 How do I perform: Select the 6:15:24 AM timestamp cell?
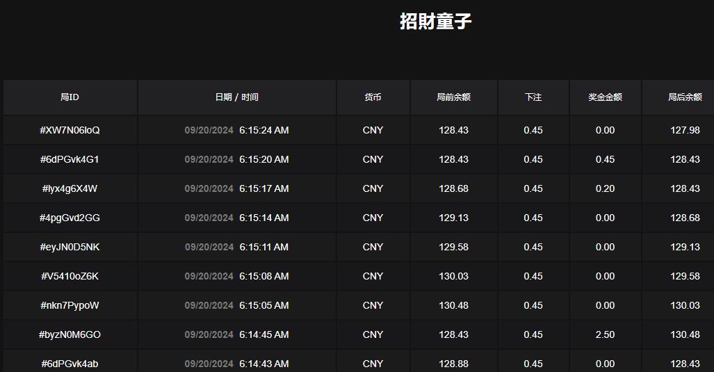[x=263, y=130]
